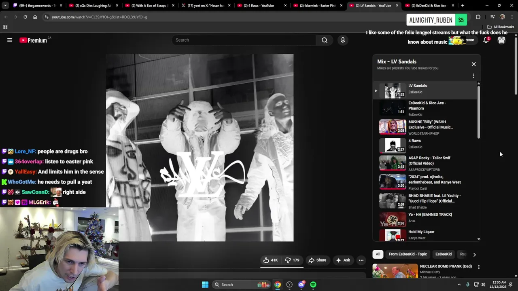The height and width of the screenshot is (291, 518).
Task: Open Mix playlist three-dot options
Action: pyautogui.click(x=473, y=76)
